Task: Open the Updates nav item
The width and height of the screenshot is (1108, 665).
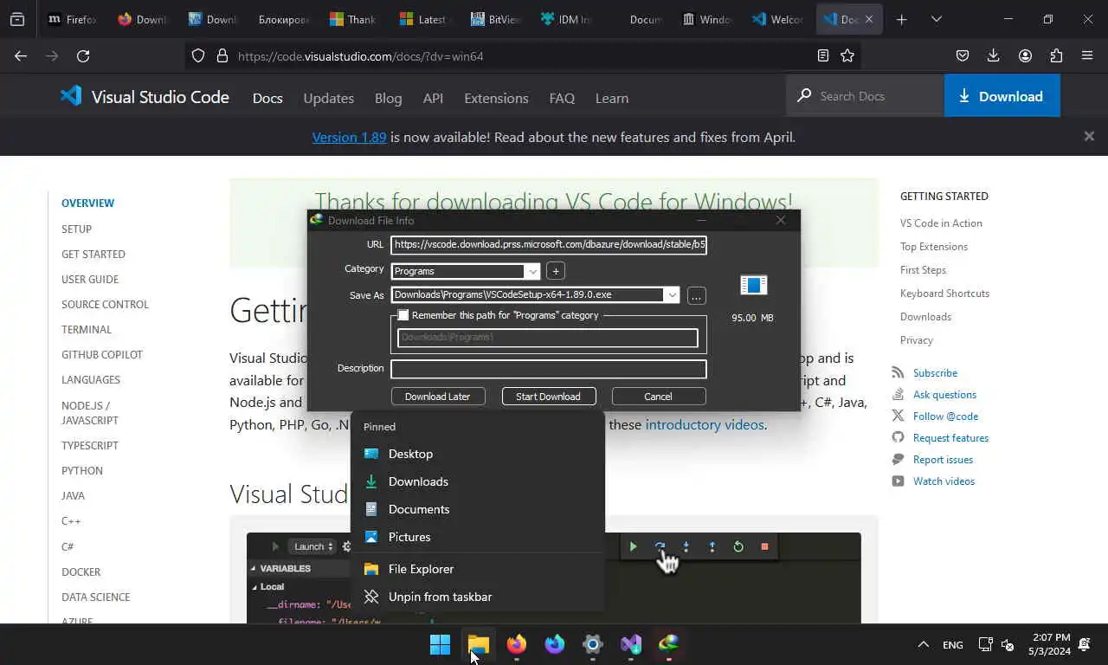Action: [328, 98]
